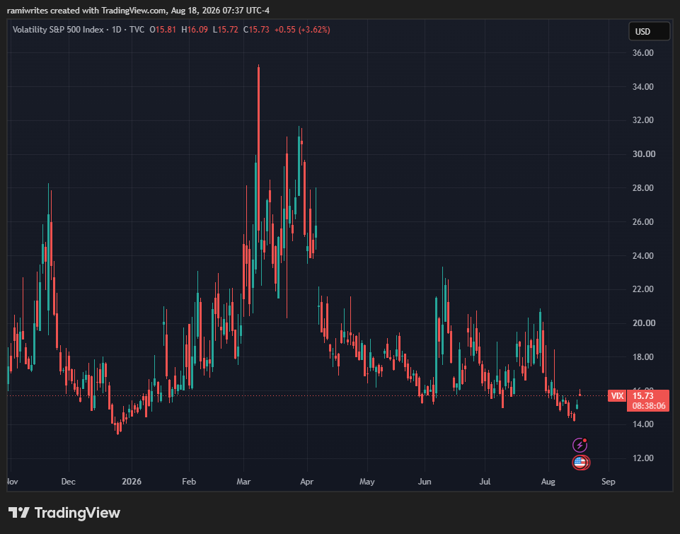This screenshot has height=534, width=680.
Task: Click the 12.00 price axis label
Action: [x=643, y=458]
